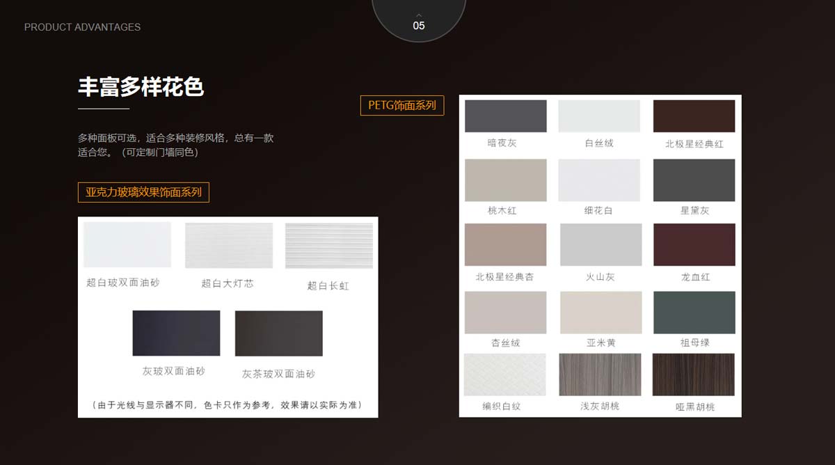
Task: Select the 龙血红 color swatch
Action: [694, 244]
